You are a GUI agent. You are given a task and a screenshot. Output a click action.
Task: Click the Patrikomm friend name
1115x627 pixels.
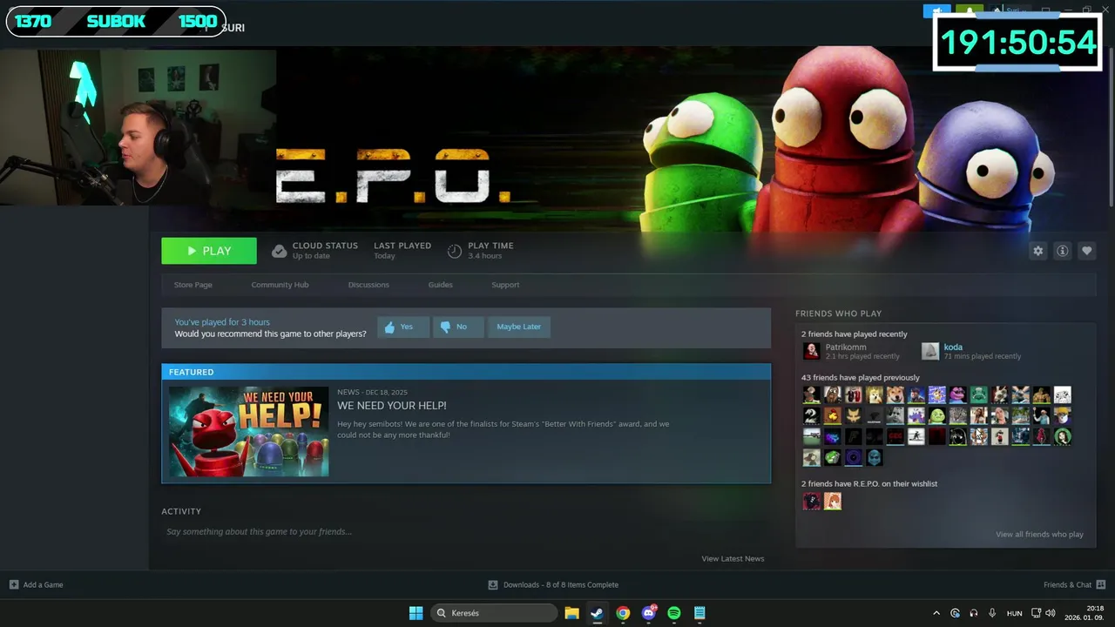coord(846,347)
